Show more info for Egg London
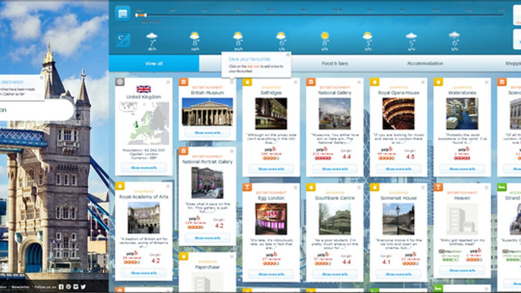 click(271, 274)
